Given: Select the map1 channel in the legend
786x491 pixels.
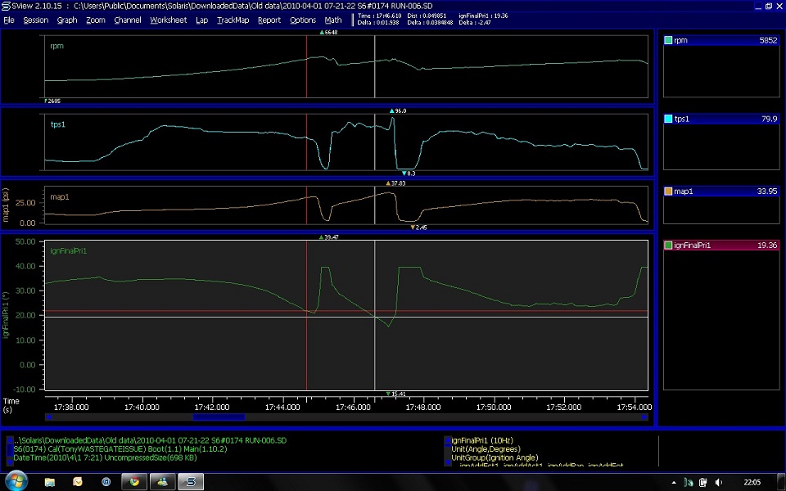Looking at the screenshot, I should pos(721,191).
